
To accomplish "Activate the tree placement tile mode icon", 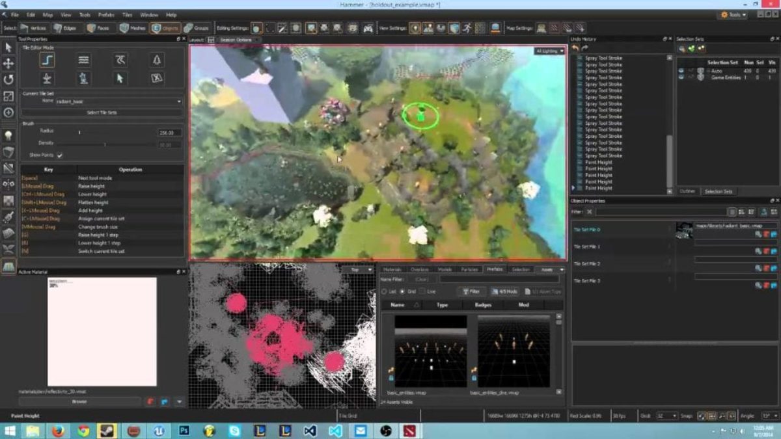I will (156, 60).
